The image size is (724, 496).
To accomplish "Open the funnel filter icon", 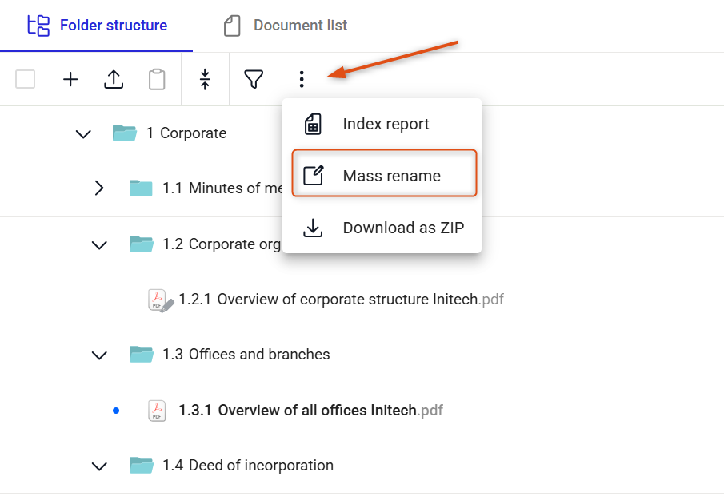I will point(254,79).
